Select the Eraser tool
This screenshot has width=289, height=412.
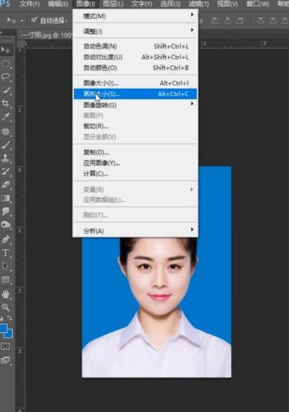[6, 185]
